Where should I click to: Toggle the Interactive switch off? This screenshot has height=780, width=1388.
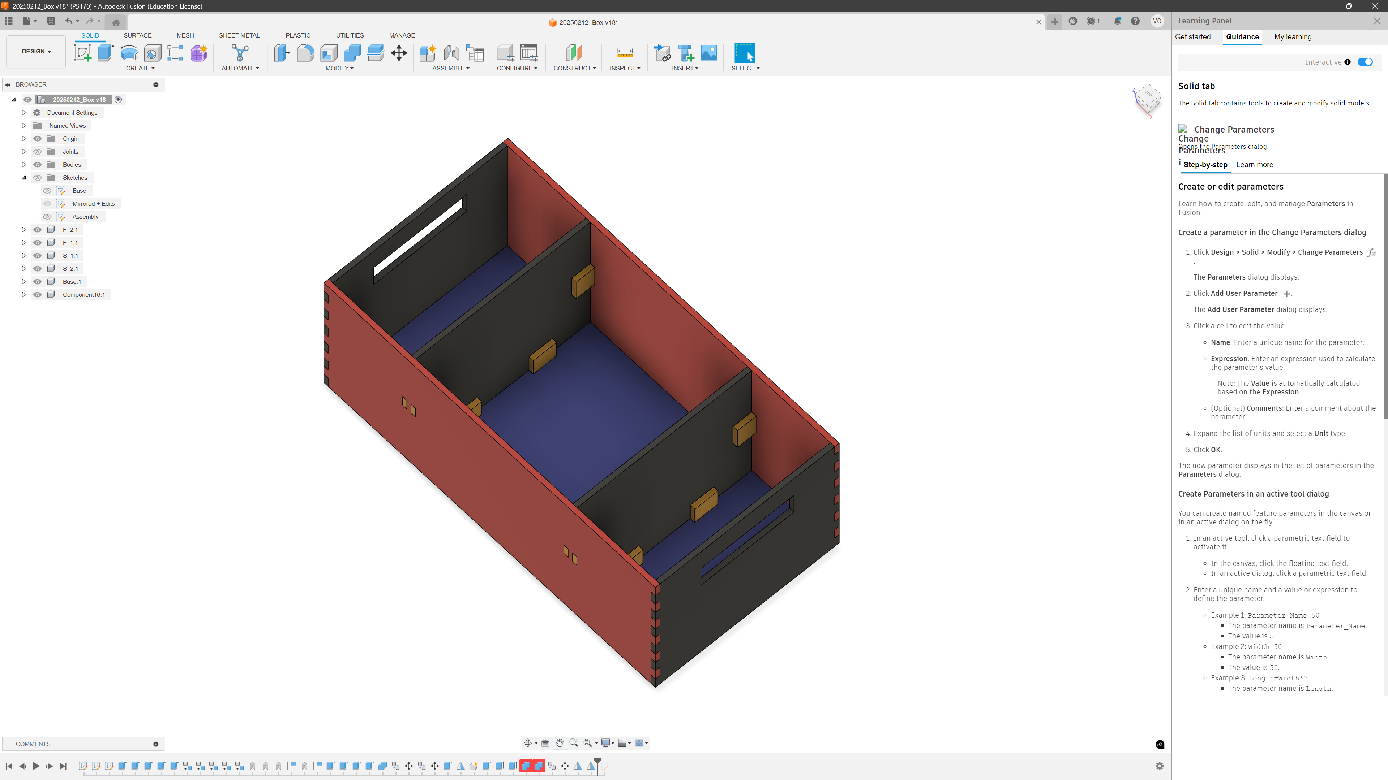[x=1365, y=62]
